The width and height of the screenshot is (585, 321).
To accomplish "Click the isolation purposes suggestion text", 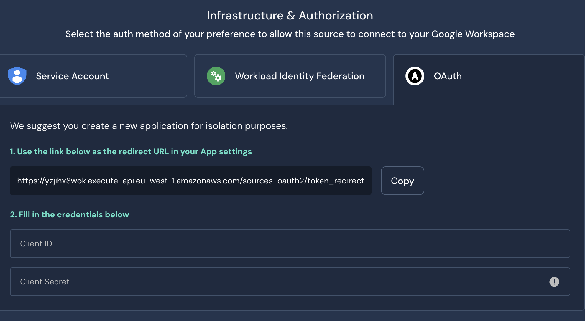I will coord(149,126).
